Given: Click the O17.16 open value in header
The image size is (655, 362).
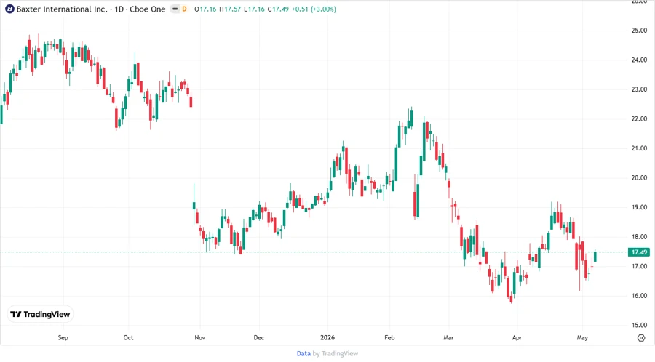Looking at the screenshot, I should point(205,9).
